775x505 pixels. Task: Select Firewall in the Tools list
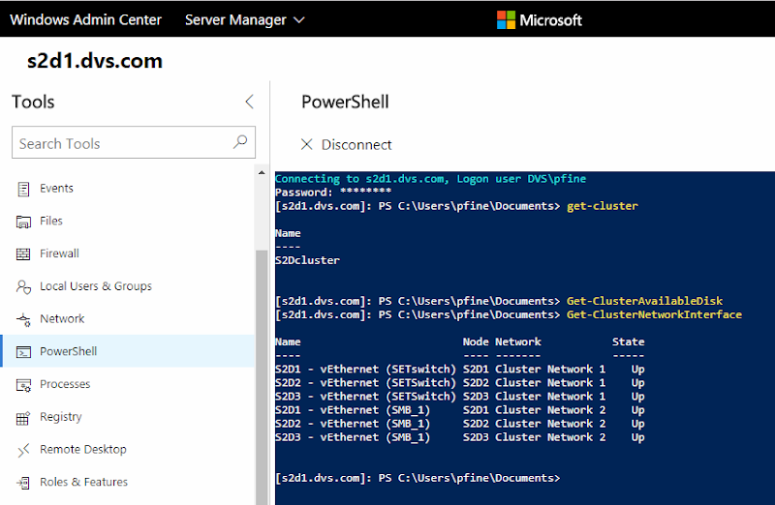(59, 253)
